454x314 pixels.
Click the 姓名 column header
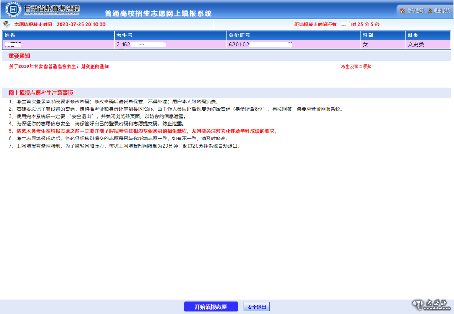10,35
